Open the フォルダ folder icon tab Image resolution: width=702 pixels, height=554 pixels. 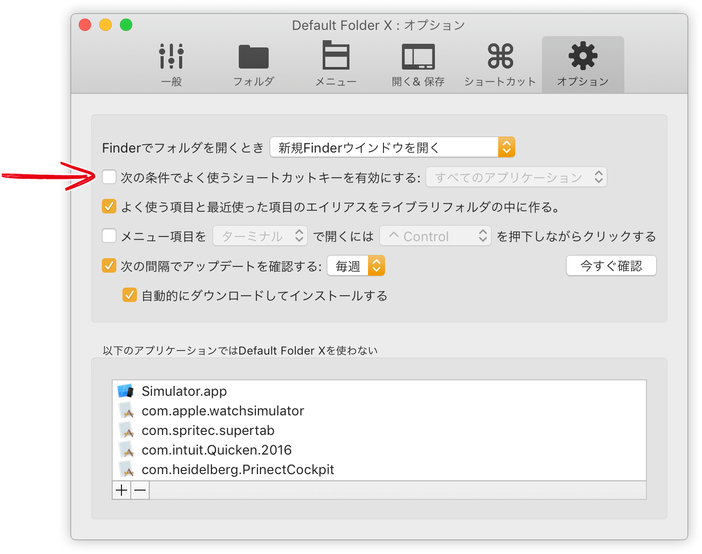[x=254, y=64]
